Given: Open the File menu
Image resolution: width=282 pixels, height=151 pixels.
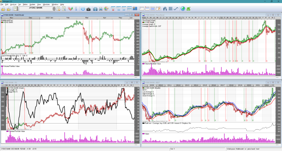Looking at the screenshot, I should [2, 4].
